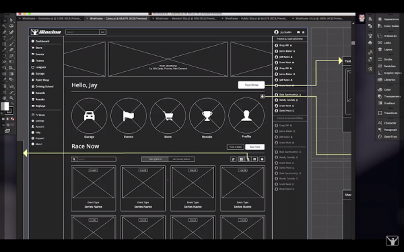Viewport: 404px width, 252px height.
Task: Click the Test Drive button
Action: coord(251,85)
